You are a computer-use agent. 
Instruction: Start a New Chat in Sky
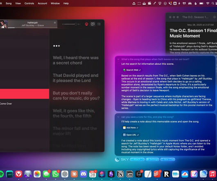[167, 159]
